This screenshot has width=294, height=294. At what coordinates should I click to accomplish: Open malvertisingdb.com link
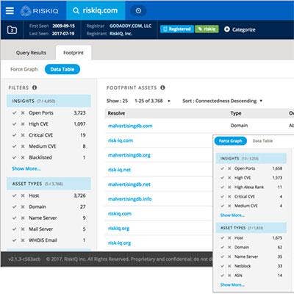[x=130, y=126]
